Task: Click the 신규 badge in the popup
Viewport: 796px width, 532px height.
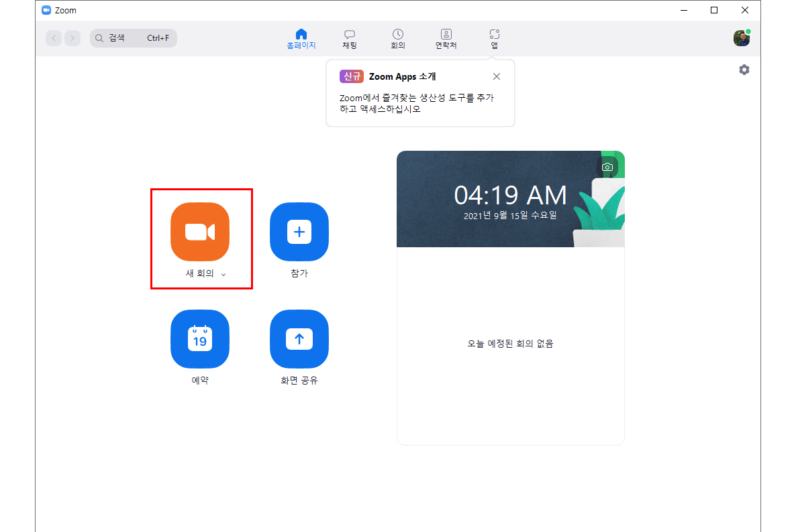Action: click(x=351, y=76)
